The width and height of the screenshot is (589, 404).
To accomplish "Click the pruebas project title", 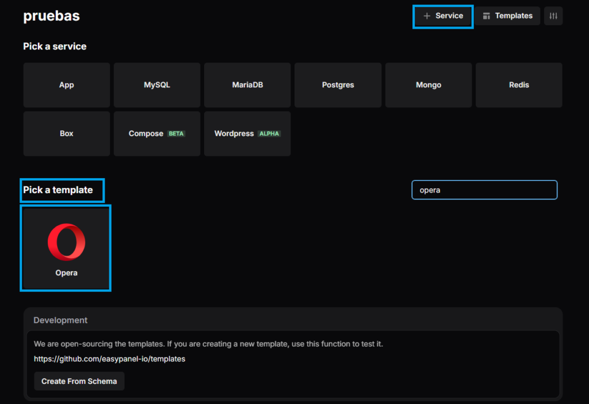I will tap(51, 16).
